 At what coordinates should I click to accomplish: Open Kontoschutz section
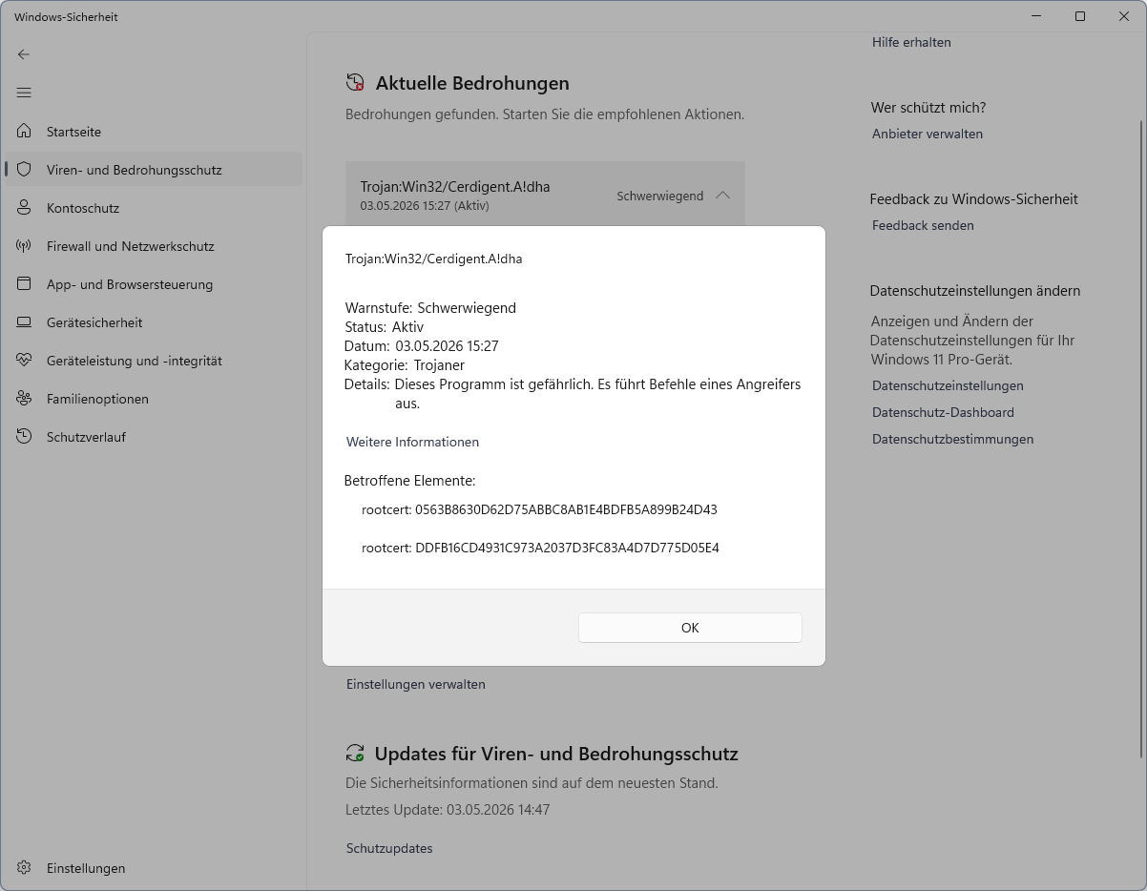154,208
